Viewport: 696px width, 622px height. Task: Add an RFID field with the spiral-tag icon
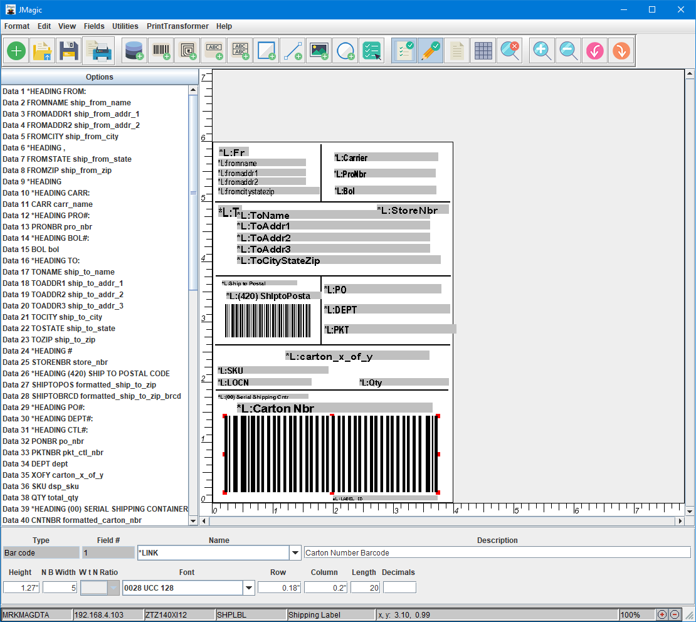click(187, 51)
